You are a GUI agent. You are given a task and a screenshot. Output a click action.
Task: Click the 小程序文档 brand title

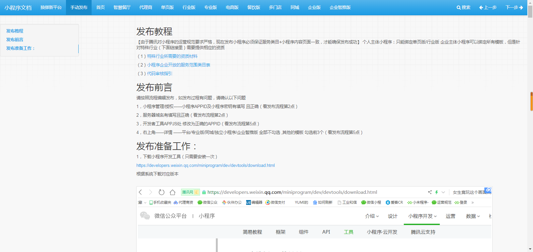coord(18,8)
